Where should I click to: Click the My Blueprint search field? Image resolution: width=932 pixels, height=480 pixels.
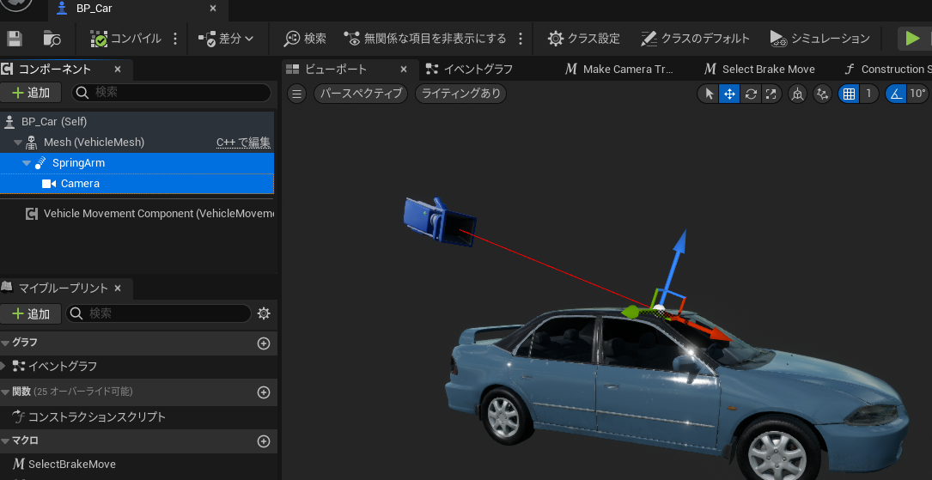click(x=158, y=313)
